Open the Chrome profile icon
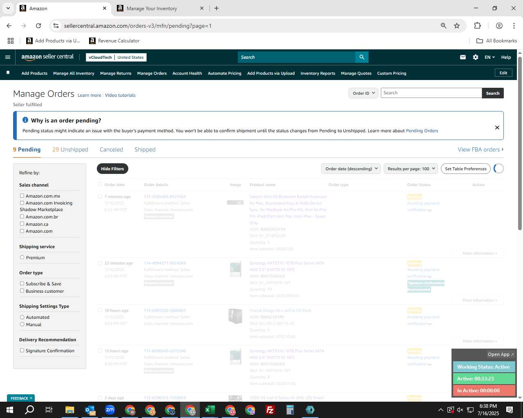This screenshot has height=418, width=523. coord(499,26)
